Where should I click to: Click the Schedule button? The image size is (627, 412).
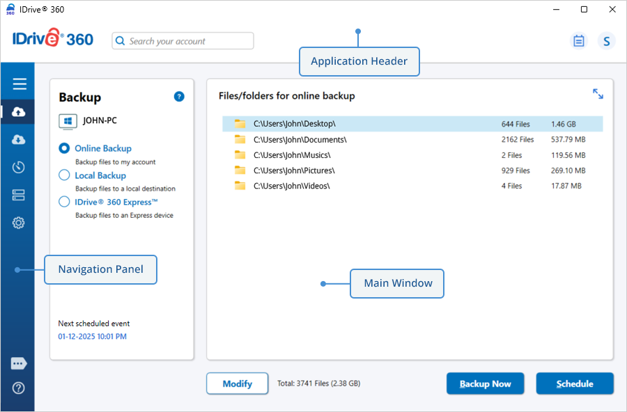click(575, 383)
